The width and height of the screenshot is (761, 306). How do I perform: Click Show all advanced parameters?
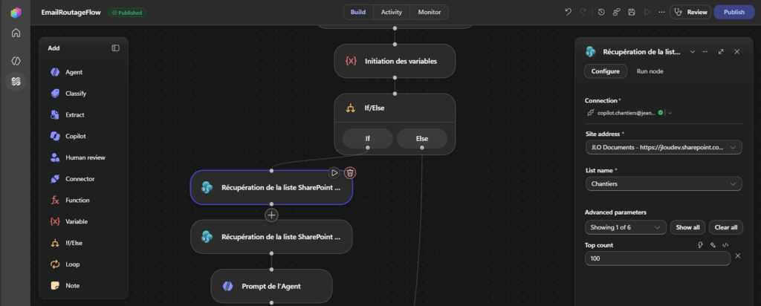[687, 227]
